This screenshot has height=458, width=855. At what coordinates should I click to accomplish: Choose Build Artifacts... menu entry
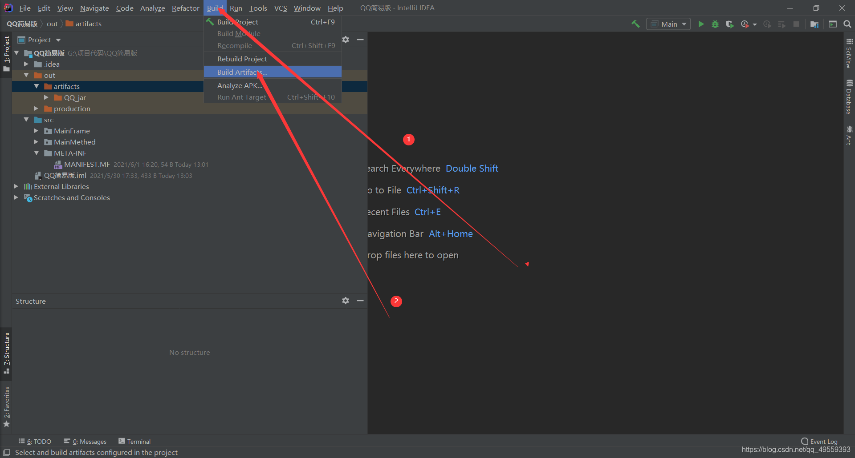[273, 72]
